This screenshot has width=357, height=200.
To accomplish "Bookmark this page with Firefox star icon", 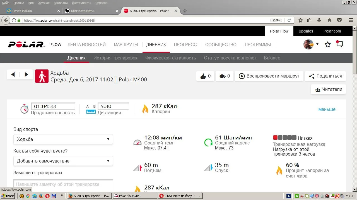I will [301, 20].
